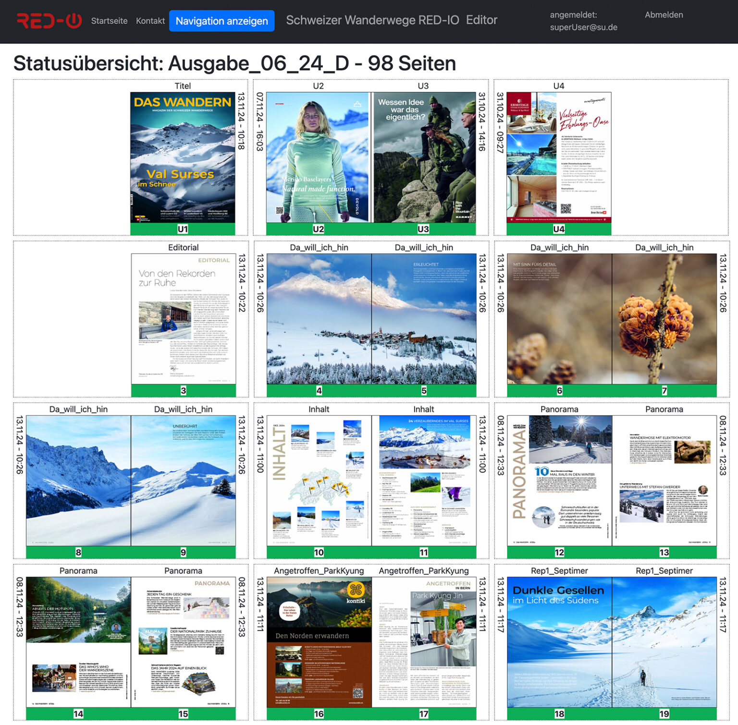Screen dimensions: 738x725
Task: Click the timestamp 31.10.24 - 09:27
Action: click(500, 122)
